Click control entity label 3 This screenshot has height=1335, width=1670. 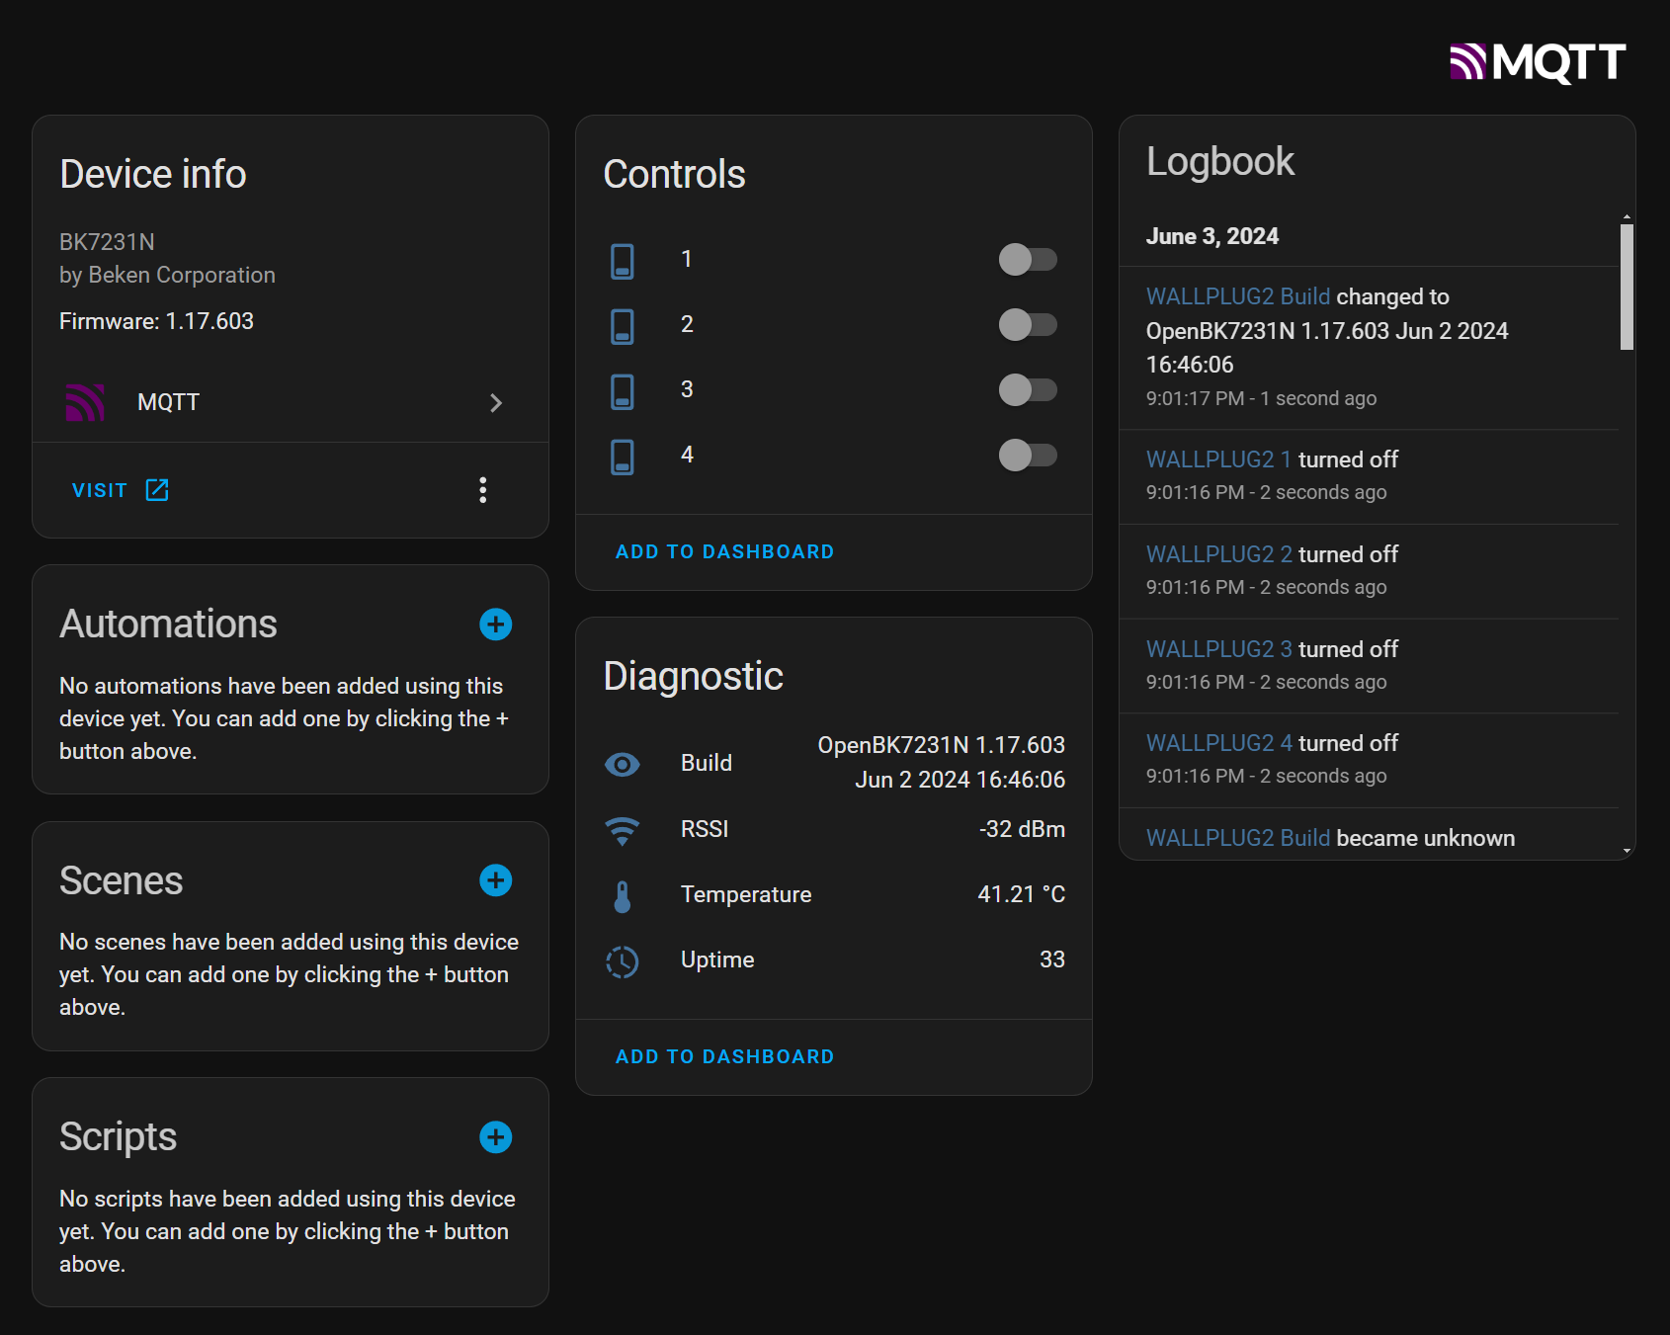[687, 389]
